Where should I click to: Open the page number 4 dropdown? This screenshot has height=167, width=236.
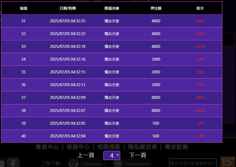tap(112, 155)
